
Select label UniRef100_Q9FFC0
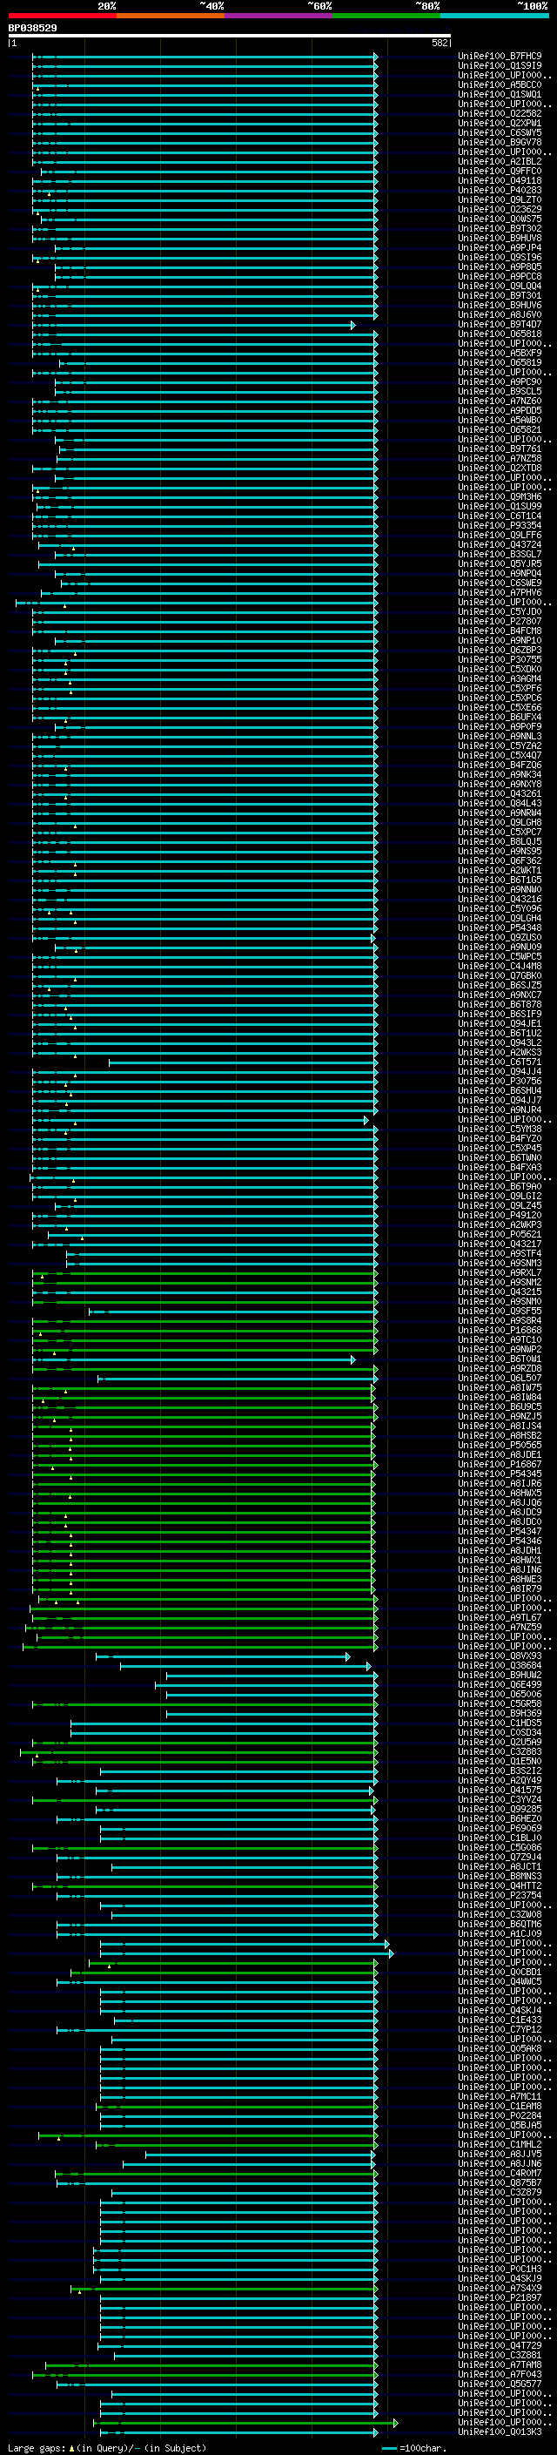click(500, 172)
